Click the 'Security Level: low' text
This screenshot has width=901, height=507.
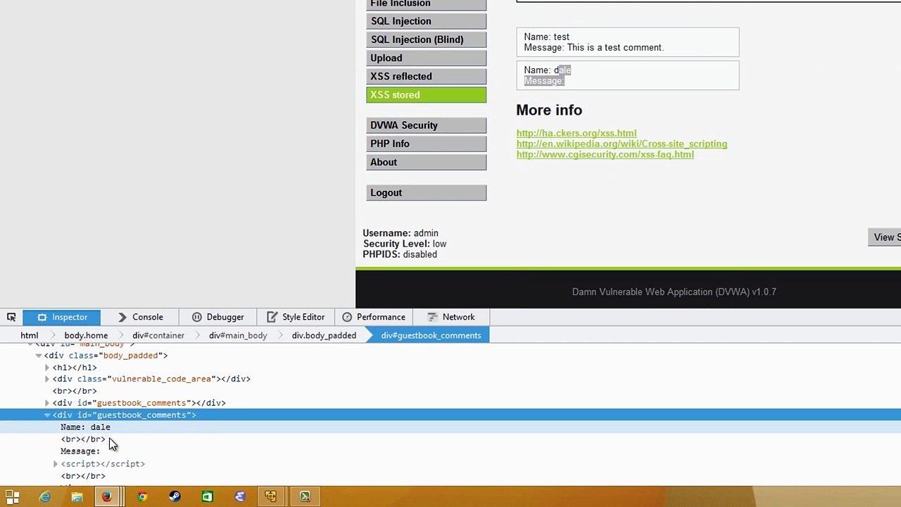point(404,244)
